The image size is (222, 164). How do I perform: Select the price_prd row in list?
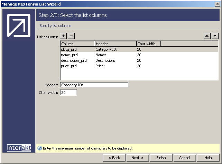click(x=69, y=66)
